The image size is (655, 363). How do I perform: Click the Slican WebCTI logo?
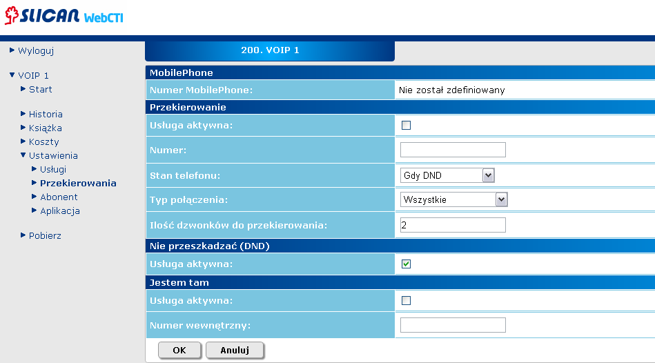pyautogui.click(x=64, y=16)
